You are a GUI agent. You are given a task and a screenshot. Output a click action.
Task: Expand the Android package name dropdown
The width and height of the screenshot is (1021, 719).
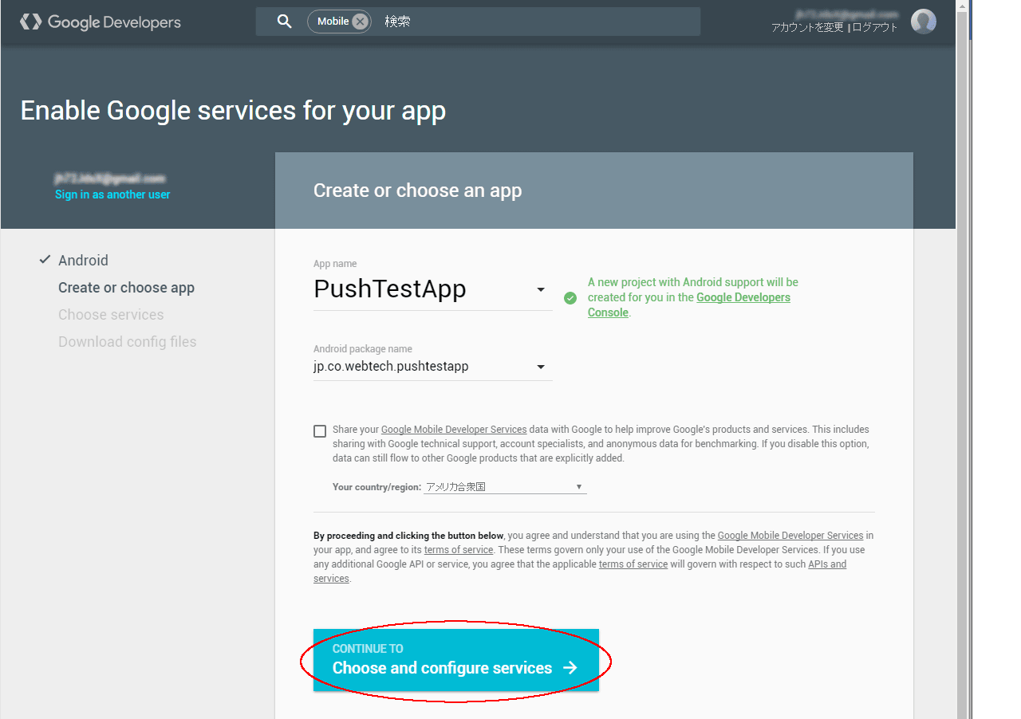point(541,367)
